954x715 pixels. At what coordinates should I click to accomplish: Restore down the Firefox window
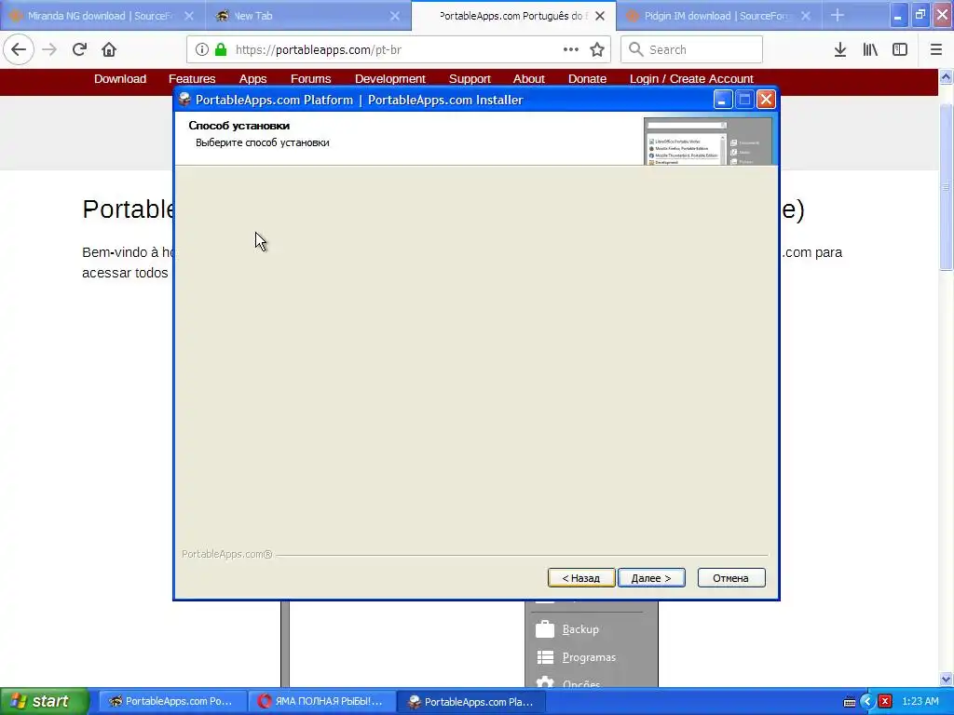[x=920, y=15]
